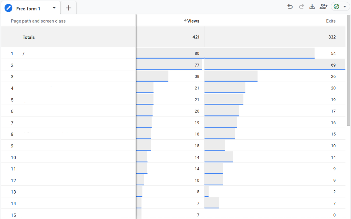
Task: Expand options on the Free-form 1 selector
Action: click(54, 8)
